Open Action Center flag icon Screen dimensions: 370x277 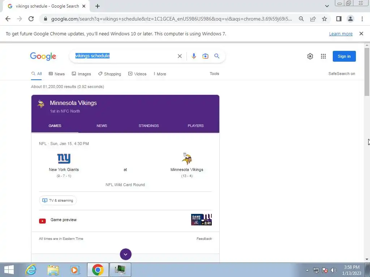pyautogui.click(x=325, y=270)
